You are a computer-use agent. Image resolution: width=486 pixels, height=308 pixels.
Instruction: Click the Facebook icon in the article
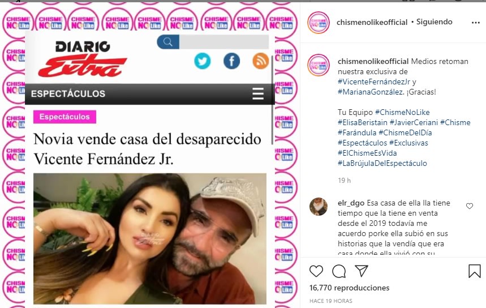point(231,61)
